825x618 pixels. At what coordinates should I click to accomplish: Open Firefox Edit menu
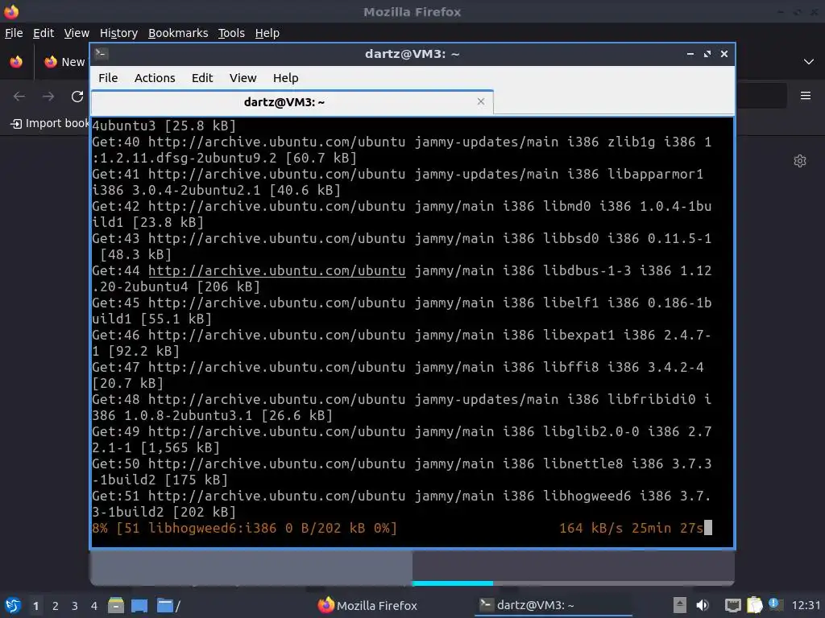point(44,33)
